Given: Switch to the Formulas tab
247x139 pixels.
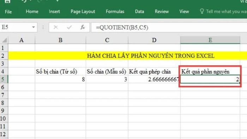Looking at the screenshot, I should coord(115,12).
